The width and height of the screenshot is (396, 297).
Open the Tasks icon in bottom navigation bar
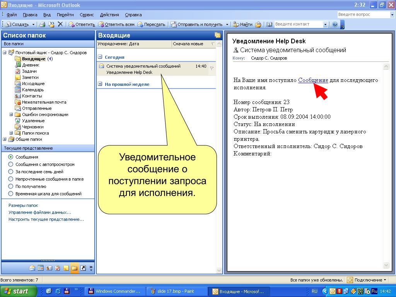(58, 268)
